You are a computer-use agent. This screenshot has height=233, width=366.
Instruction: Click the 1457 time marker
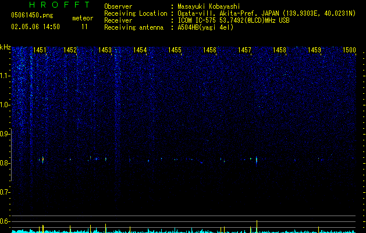click(x=244, y=50)
